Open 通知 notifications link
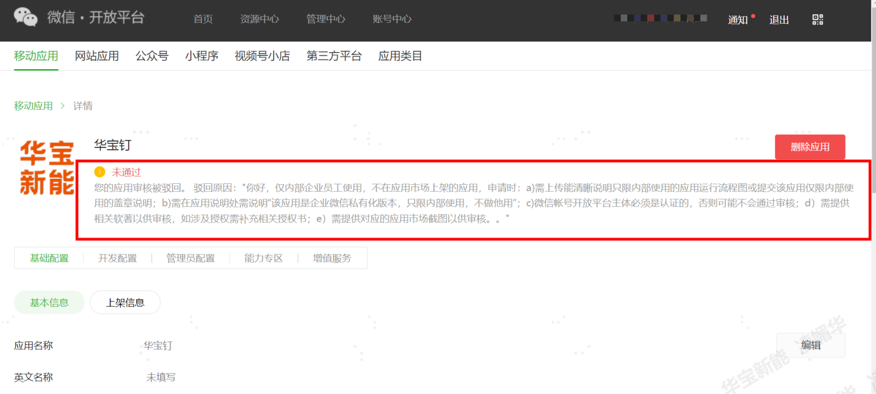Viewport: 876px width, 394px height. tap(738, 20)
